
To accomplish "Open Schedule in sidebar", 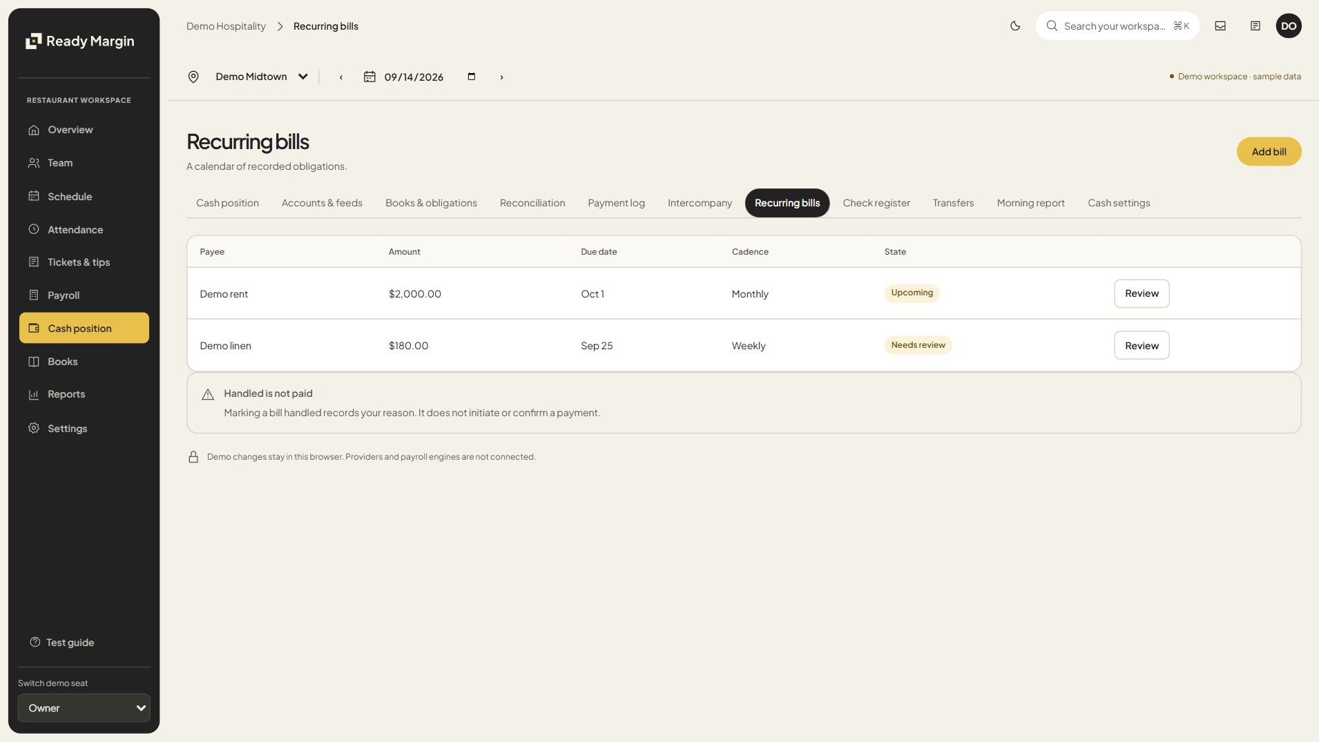I will pos(84,197).
